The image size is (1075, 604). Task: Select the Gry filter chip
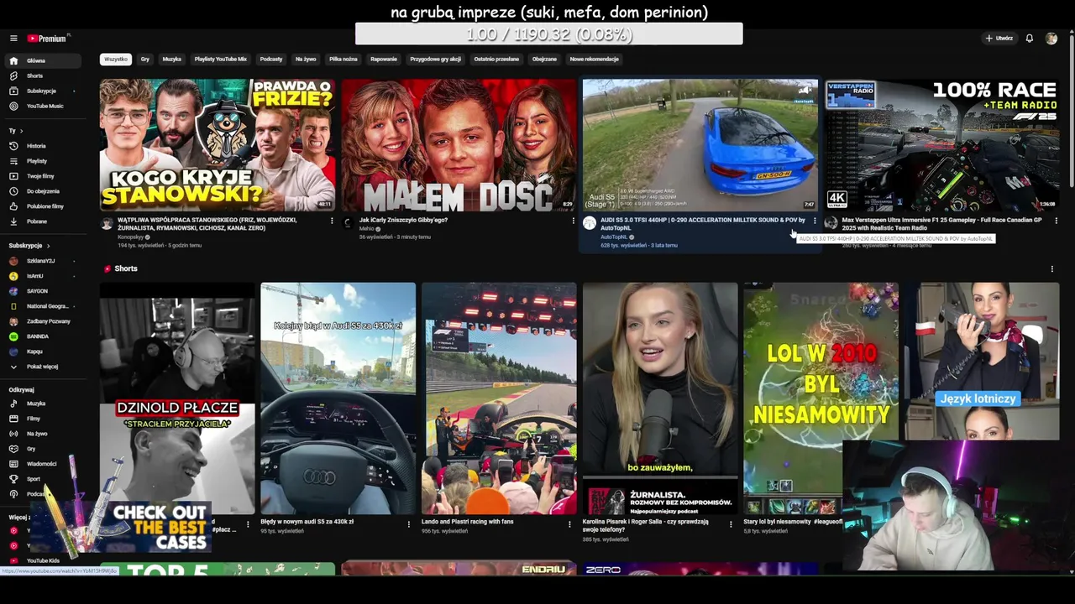[x=145, y=60]
